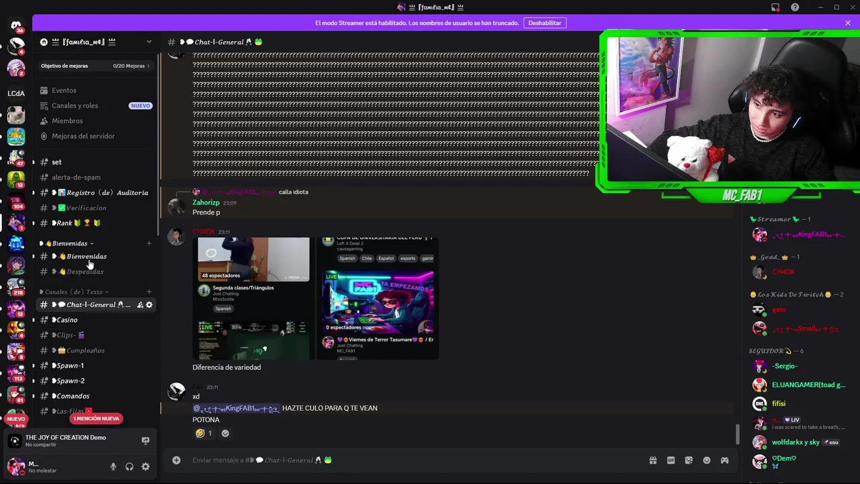This screenshot has width=860, height=484.
Task: Collapse the Bienvenidas category
Action: click(x=67, y=243)
